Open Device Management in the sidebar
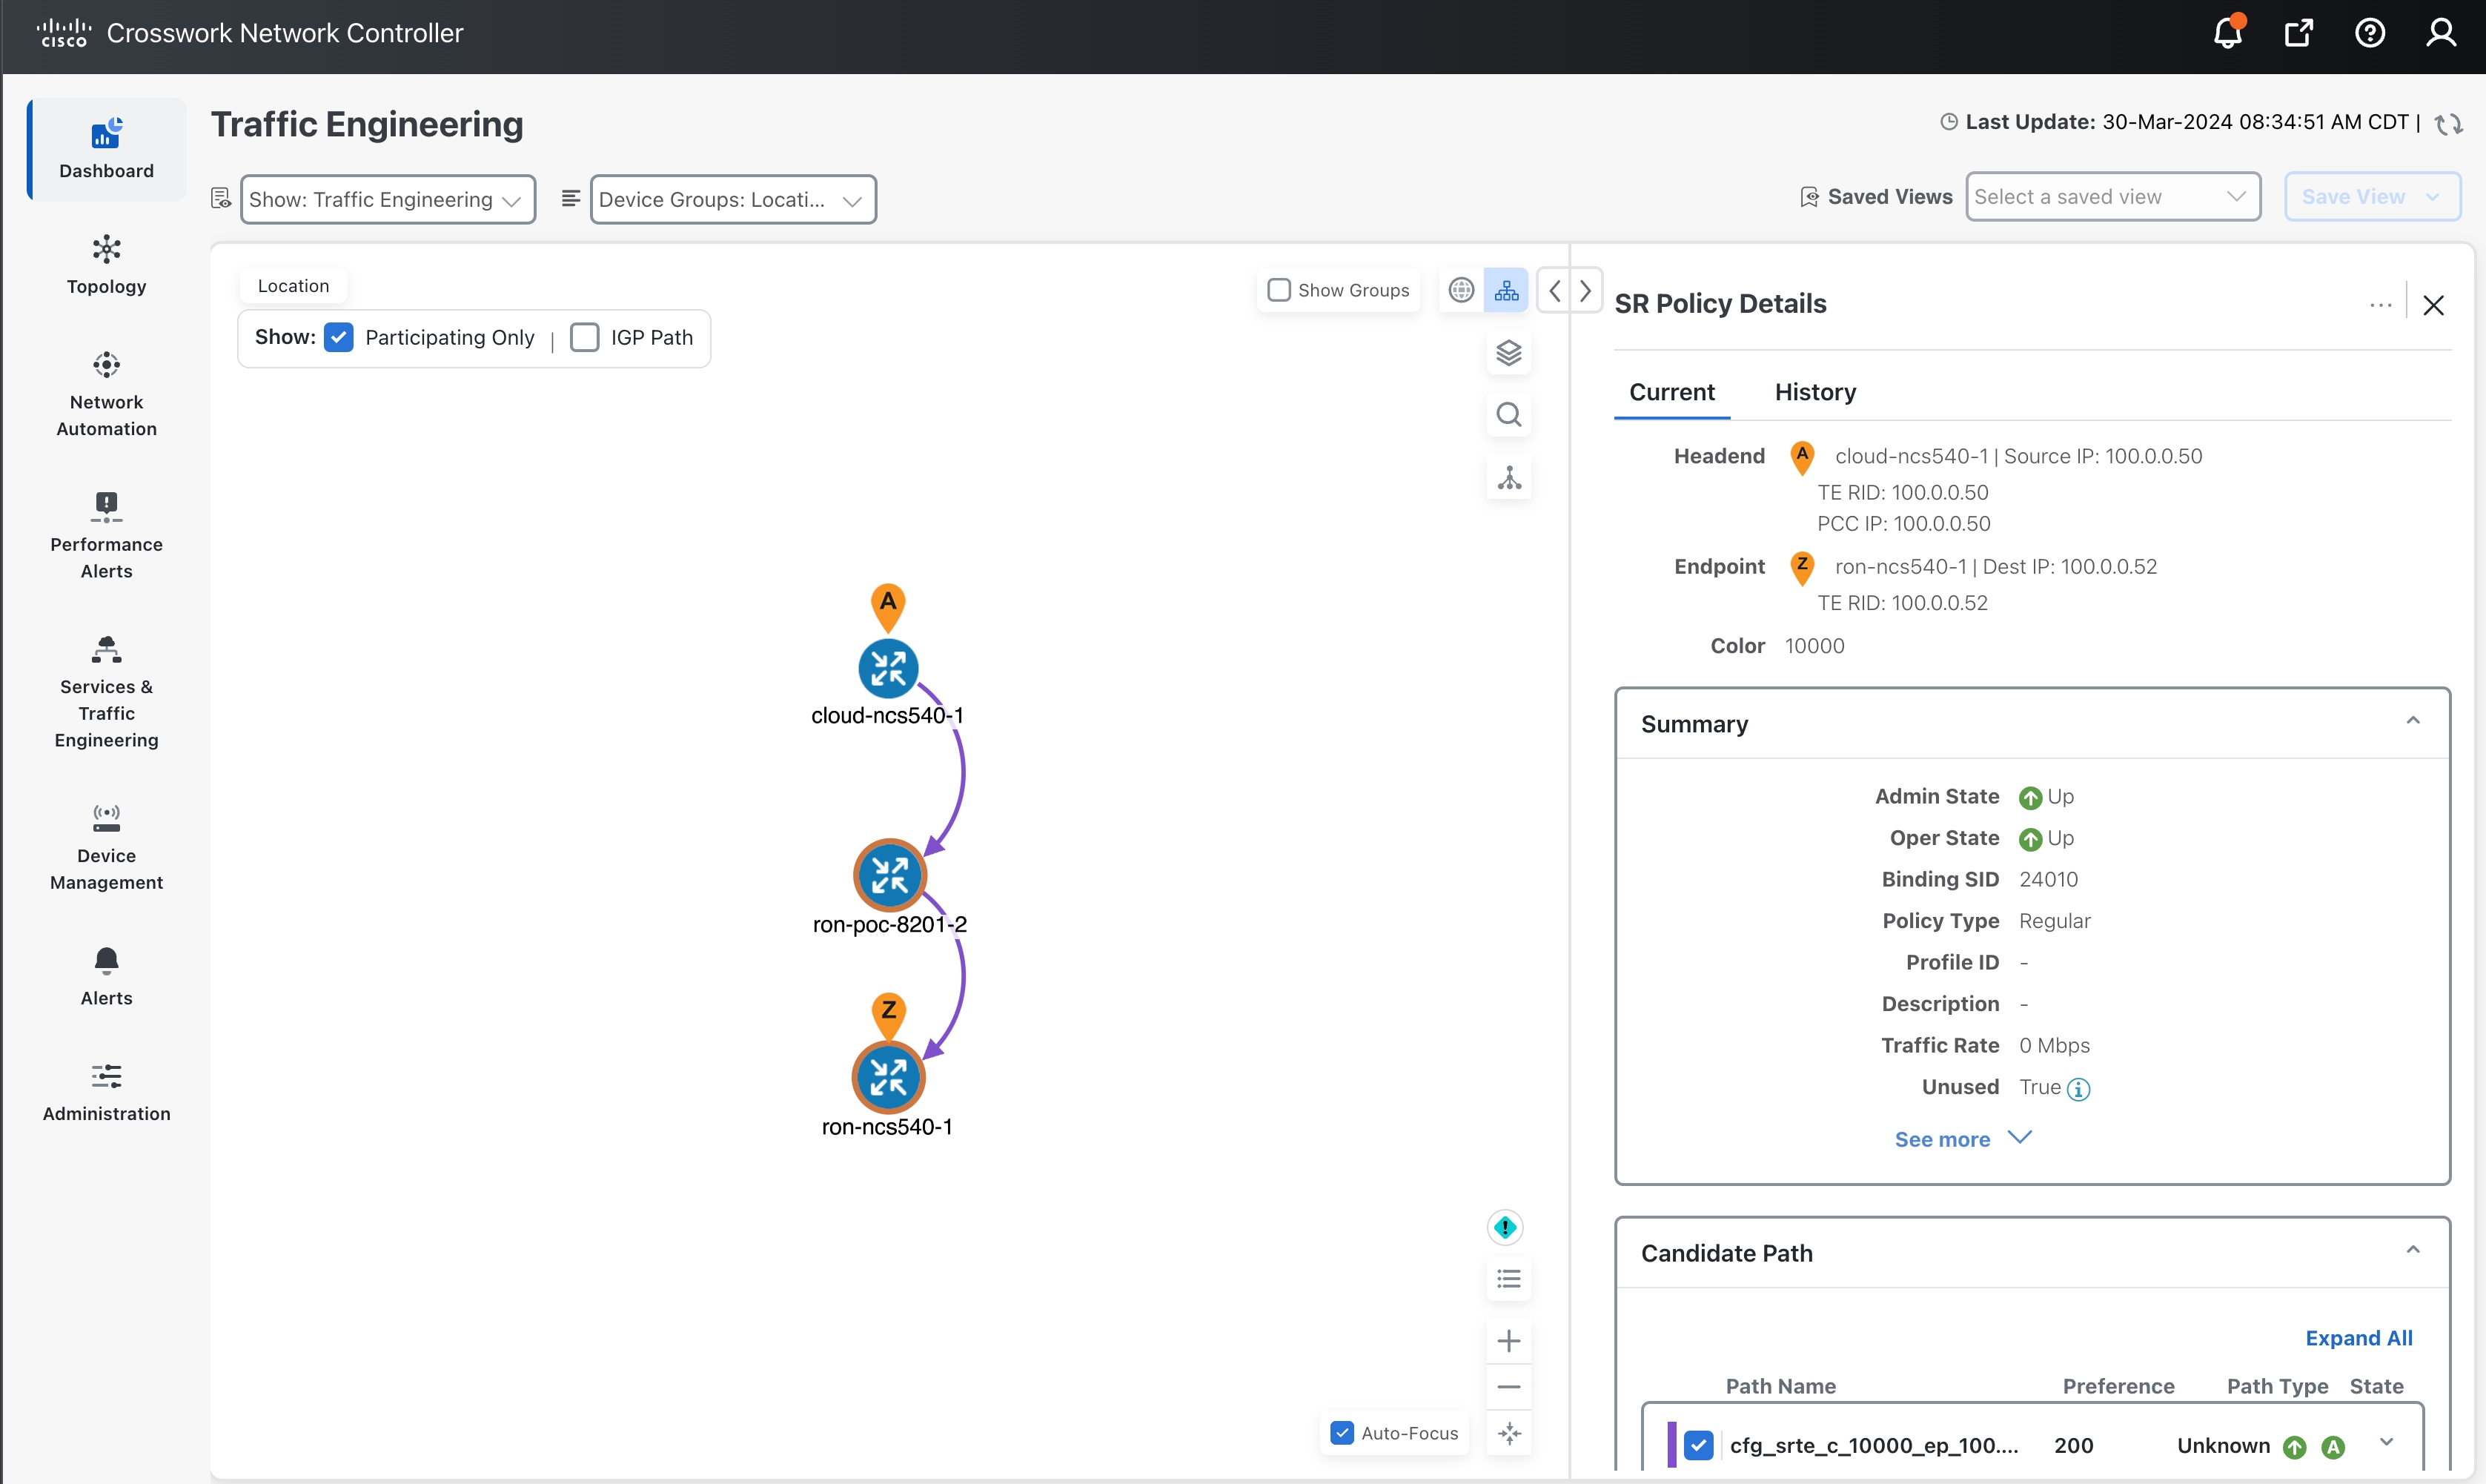This screenshot has width=2486, height=1484. [106, 848]
